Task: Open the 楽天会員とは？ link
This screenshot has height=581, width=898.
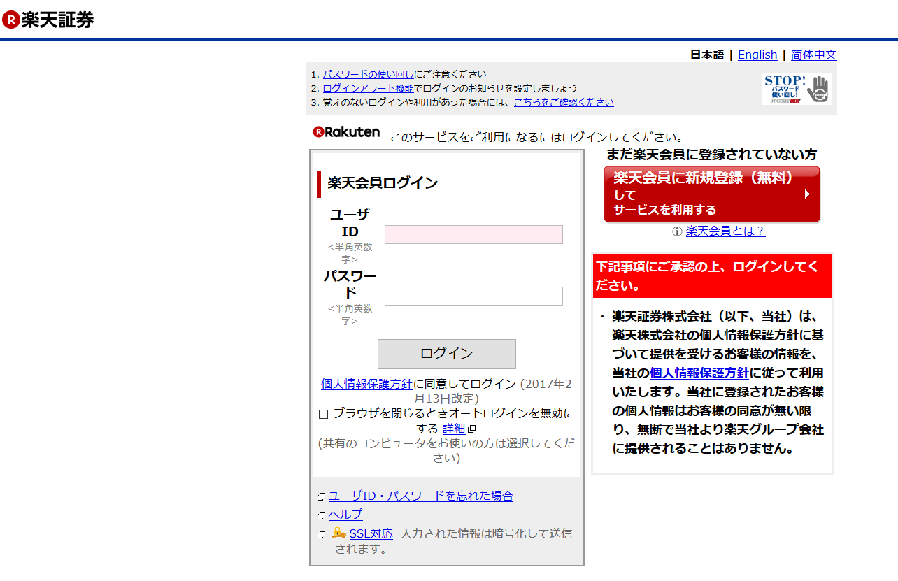Action: click(x=725, y=231)
